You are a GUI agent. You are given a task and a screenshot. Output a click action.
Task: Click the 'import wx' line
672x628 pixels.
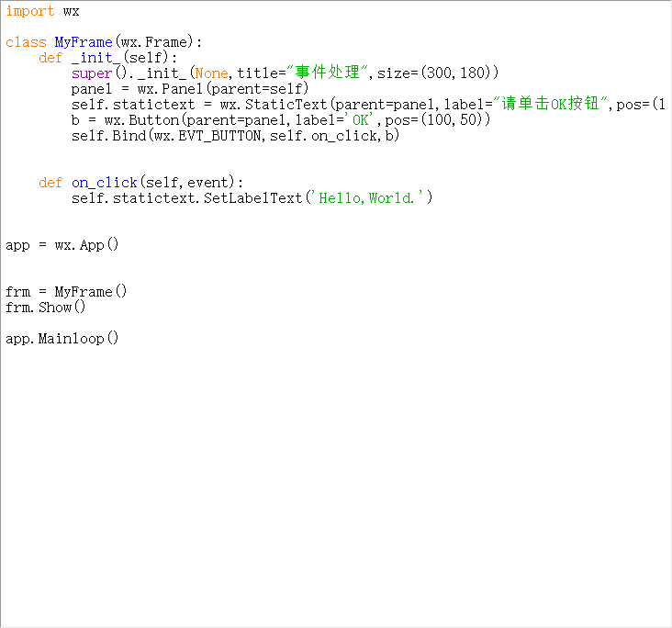[x=42, y=11]
